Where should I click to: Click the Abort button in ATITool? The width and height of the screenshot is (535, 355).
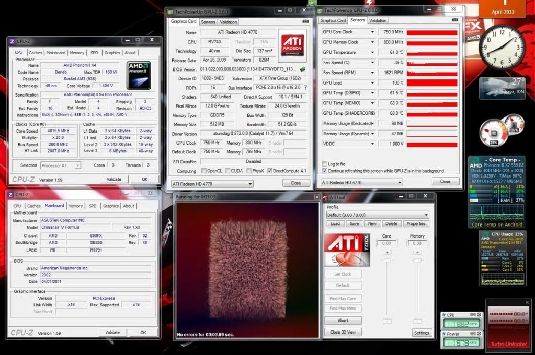343,321
